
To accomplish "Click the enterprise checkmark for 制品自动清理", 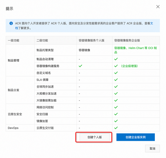I will click(116, 59).
